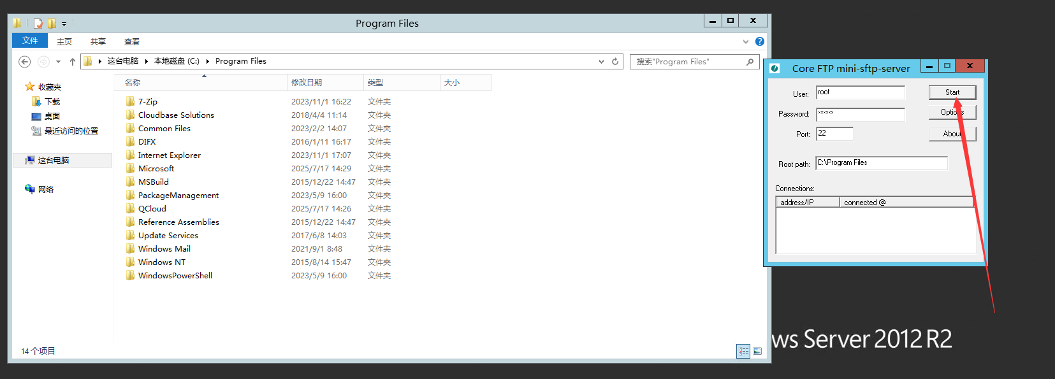
Task: Open address bar history dropdown
Action: (601, 62)
